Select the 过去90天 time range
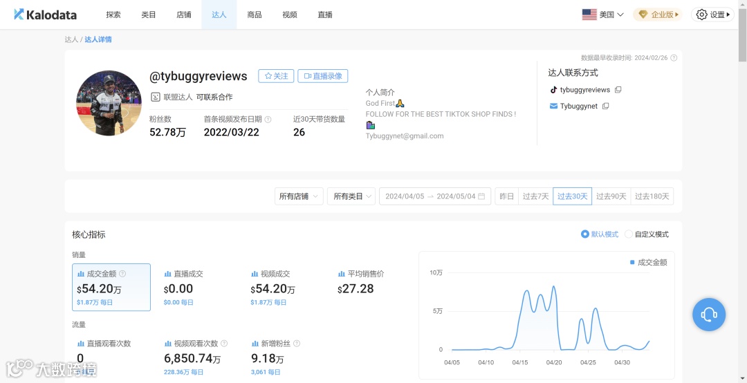This screenshot has height=383, width=747. (x=611, y=196)
